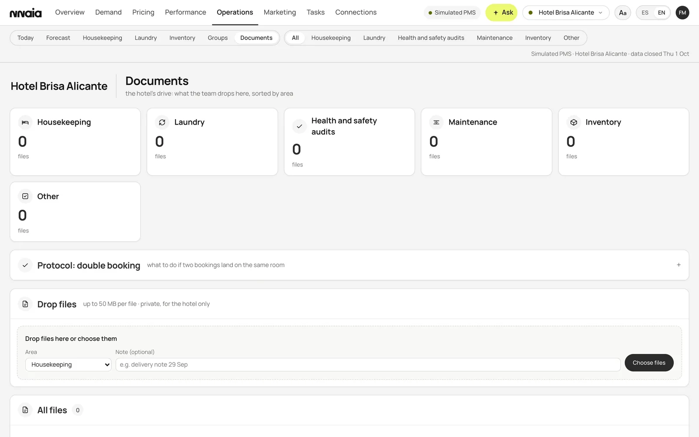Open the Groups tab
This screenshot has width=699, height=437.
[x=218, y=38]
